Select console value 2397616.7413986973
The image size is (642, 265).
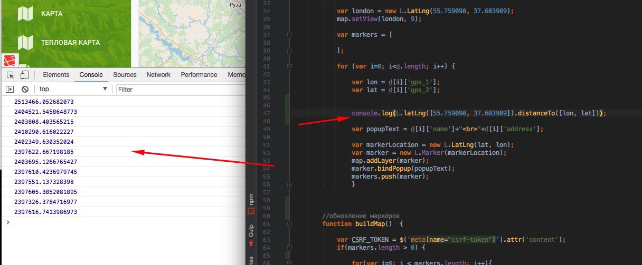[x=46, y=212]
